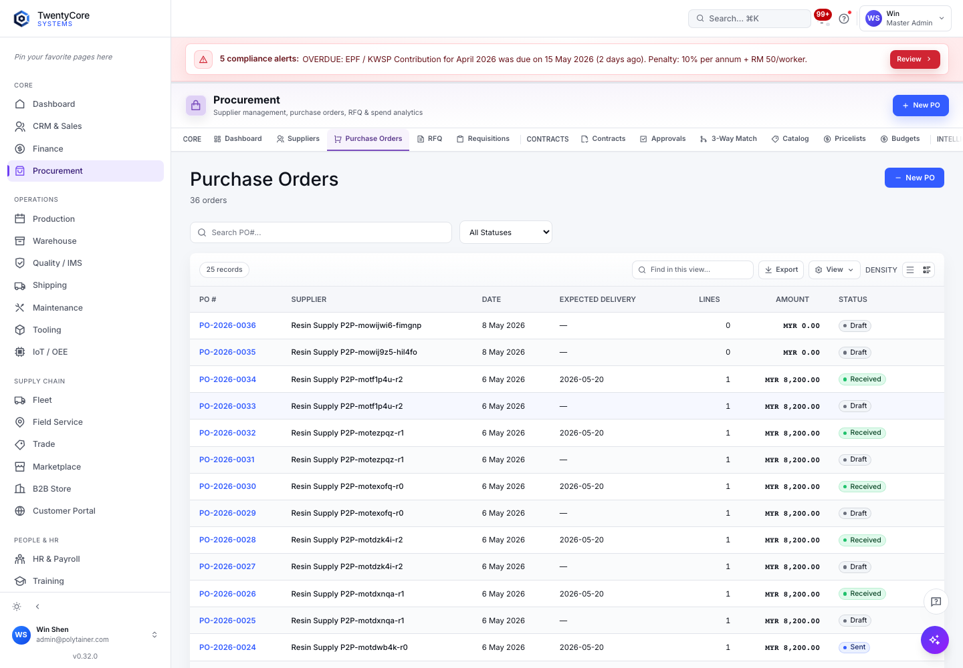Click the compliance alert warning triangle icon
963x668 pixels.
pyautogui.click(x=203, y=59)
